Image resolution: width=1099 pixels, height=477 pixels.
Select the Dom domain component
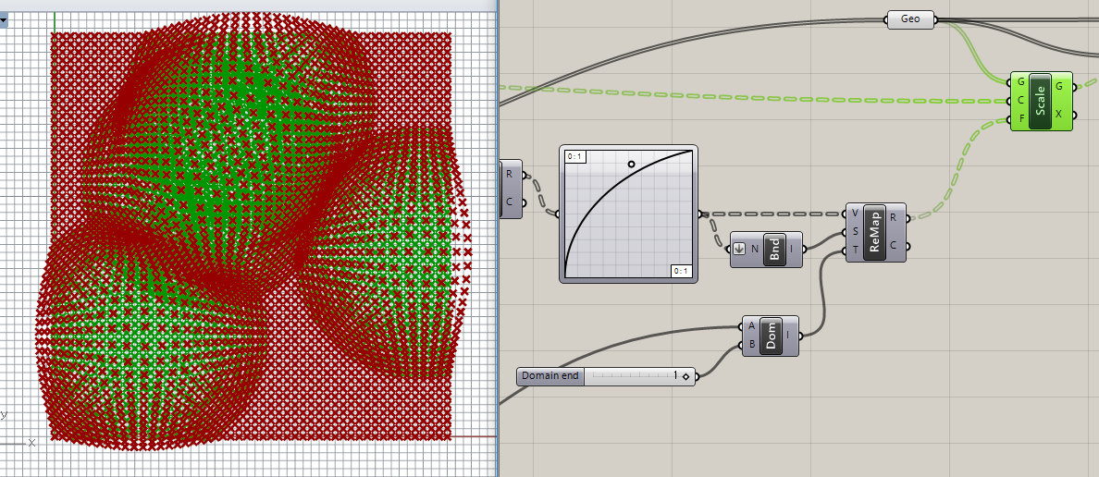click(x=771, y=336)
